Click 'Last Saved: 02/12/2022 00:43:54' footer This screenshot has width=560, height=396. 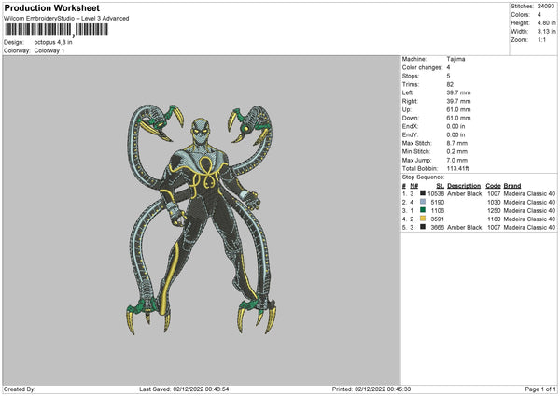(x=184, y=389)
